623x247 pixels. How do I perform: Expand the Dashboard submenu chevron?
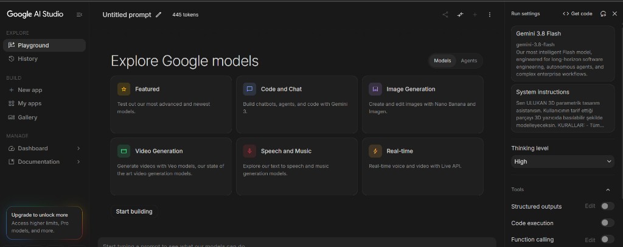coord(78,148)
